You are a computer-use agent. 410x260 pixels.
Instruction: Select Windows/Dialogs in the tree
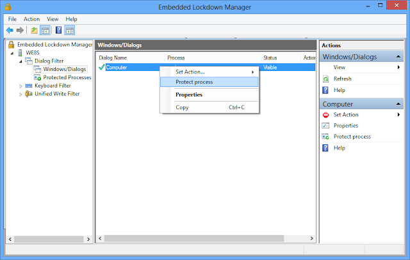pyautogui.click(x=65, y=69)
